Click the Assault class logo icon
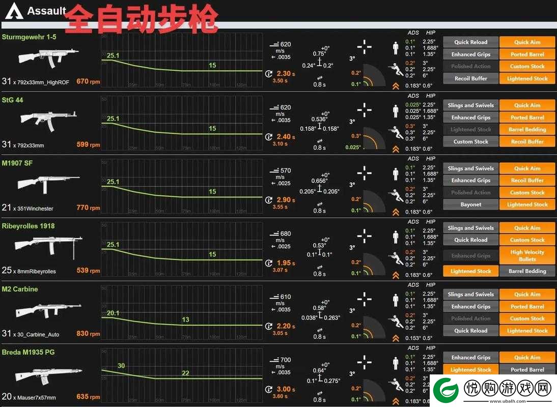The width and height of the screenshot is (557, 407). (14, 11)
